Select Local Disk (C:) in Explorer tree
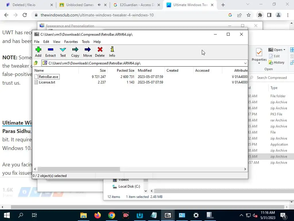The image size is (294, 221). [x=126, y=186]
